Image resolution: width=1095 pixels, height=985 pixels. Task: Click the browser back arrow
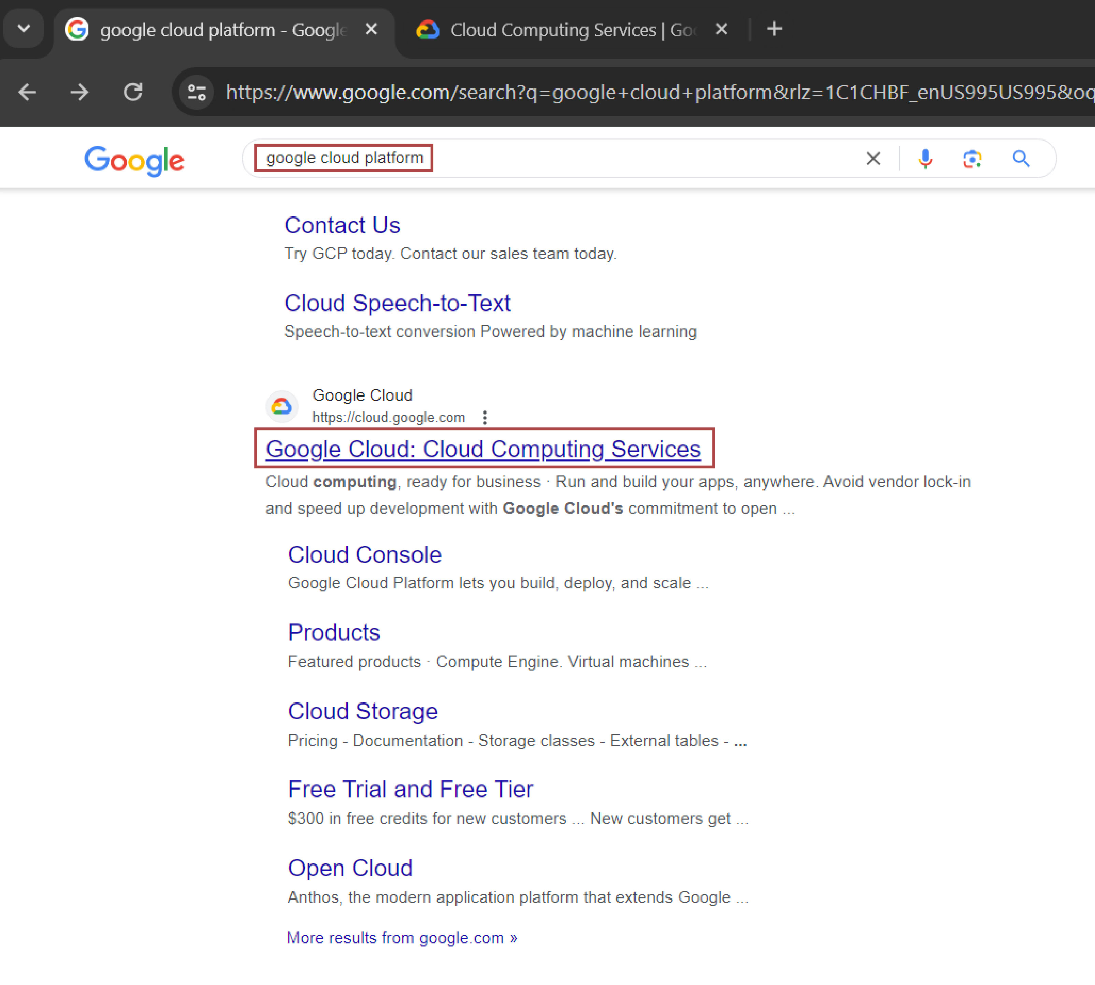(27, 92)
